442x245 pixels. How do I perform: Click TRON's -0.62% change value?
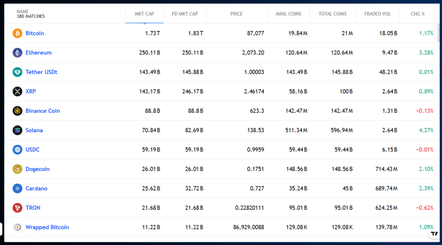click(425, 208)
